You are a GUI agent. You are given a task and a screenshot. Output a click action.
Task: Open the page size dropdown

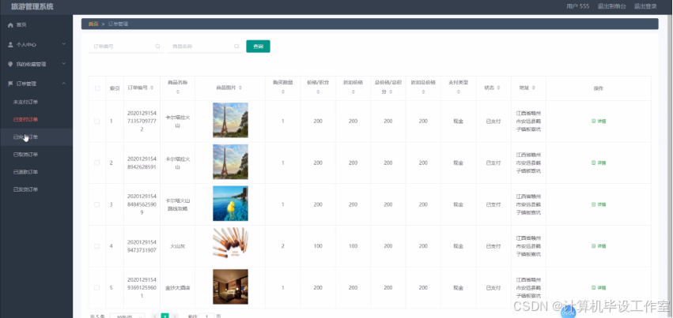coord(127,316)
